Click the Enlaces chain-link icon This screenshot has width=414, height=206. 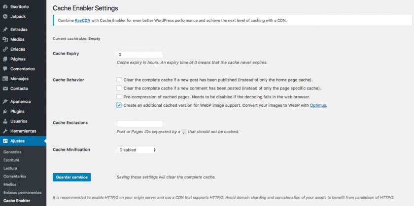(x=5, y=49)
